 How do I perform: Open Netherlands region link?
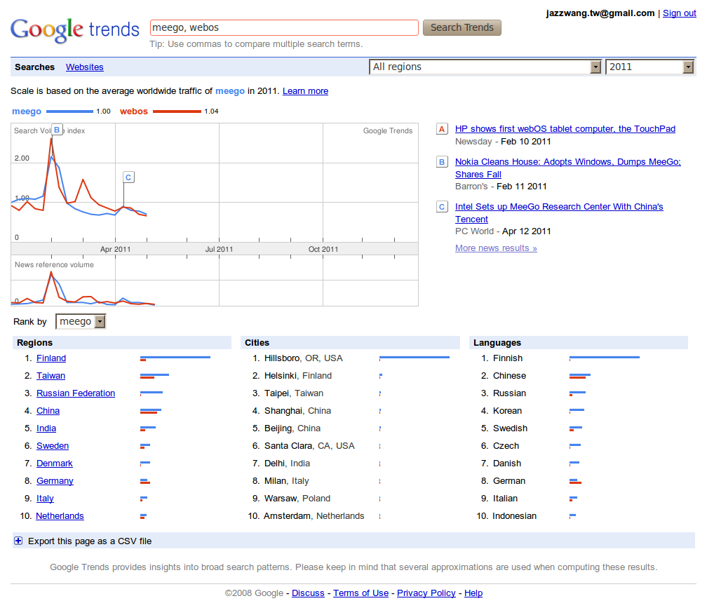(60, 516)
